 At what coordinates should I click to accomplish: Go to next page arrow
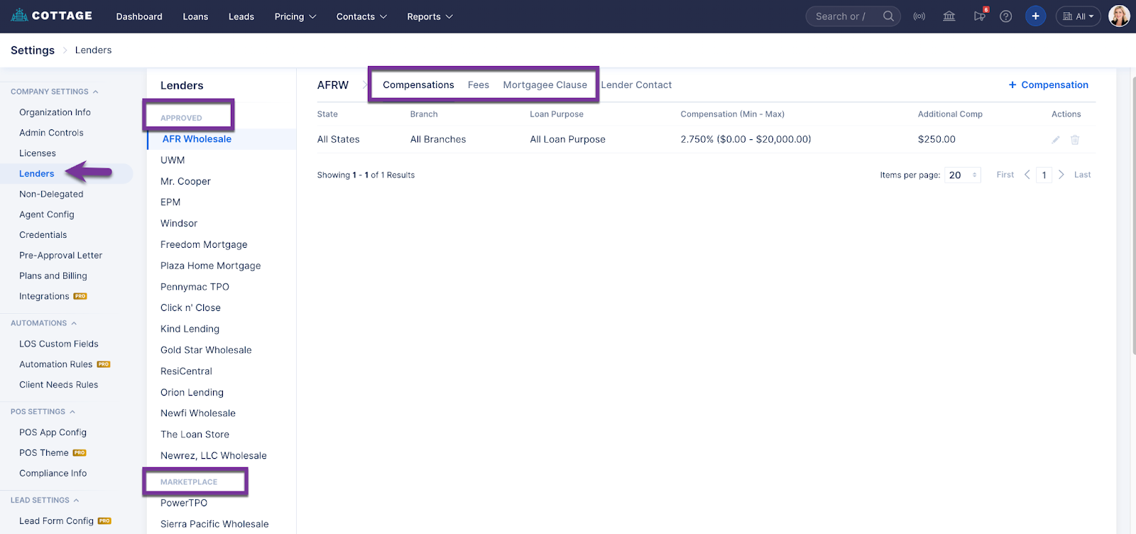click(x=1061, y=175)
